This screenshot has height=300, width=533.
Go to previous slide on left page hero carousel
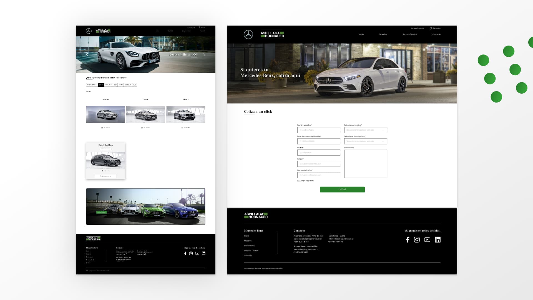click(87, 55)
